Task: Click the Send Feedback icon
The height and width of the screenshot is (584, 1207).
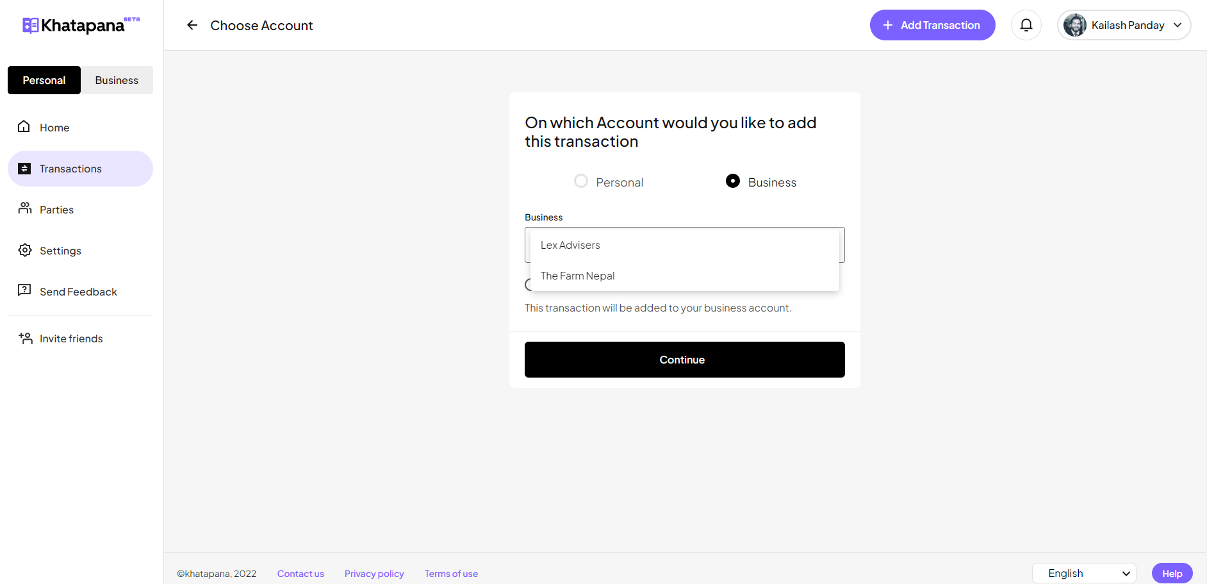Action: pyautogui.click(x=24, y=291)
